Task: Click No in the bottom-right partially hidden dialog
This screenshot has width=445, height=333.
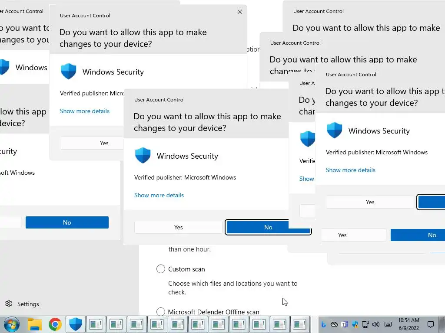Action: point(418,235)
